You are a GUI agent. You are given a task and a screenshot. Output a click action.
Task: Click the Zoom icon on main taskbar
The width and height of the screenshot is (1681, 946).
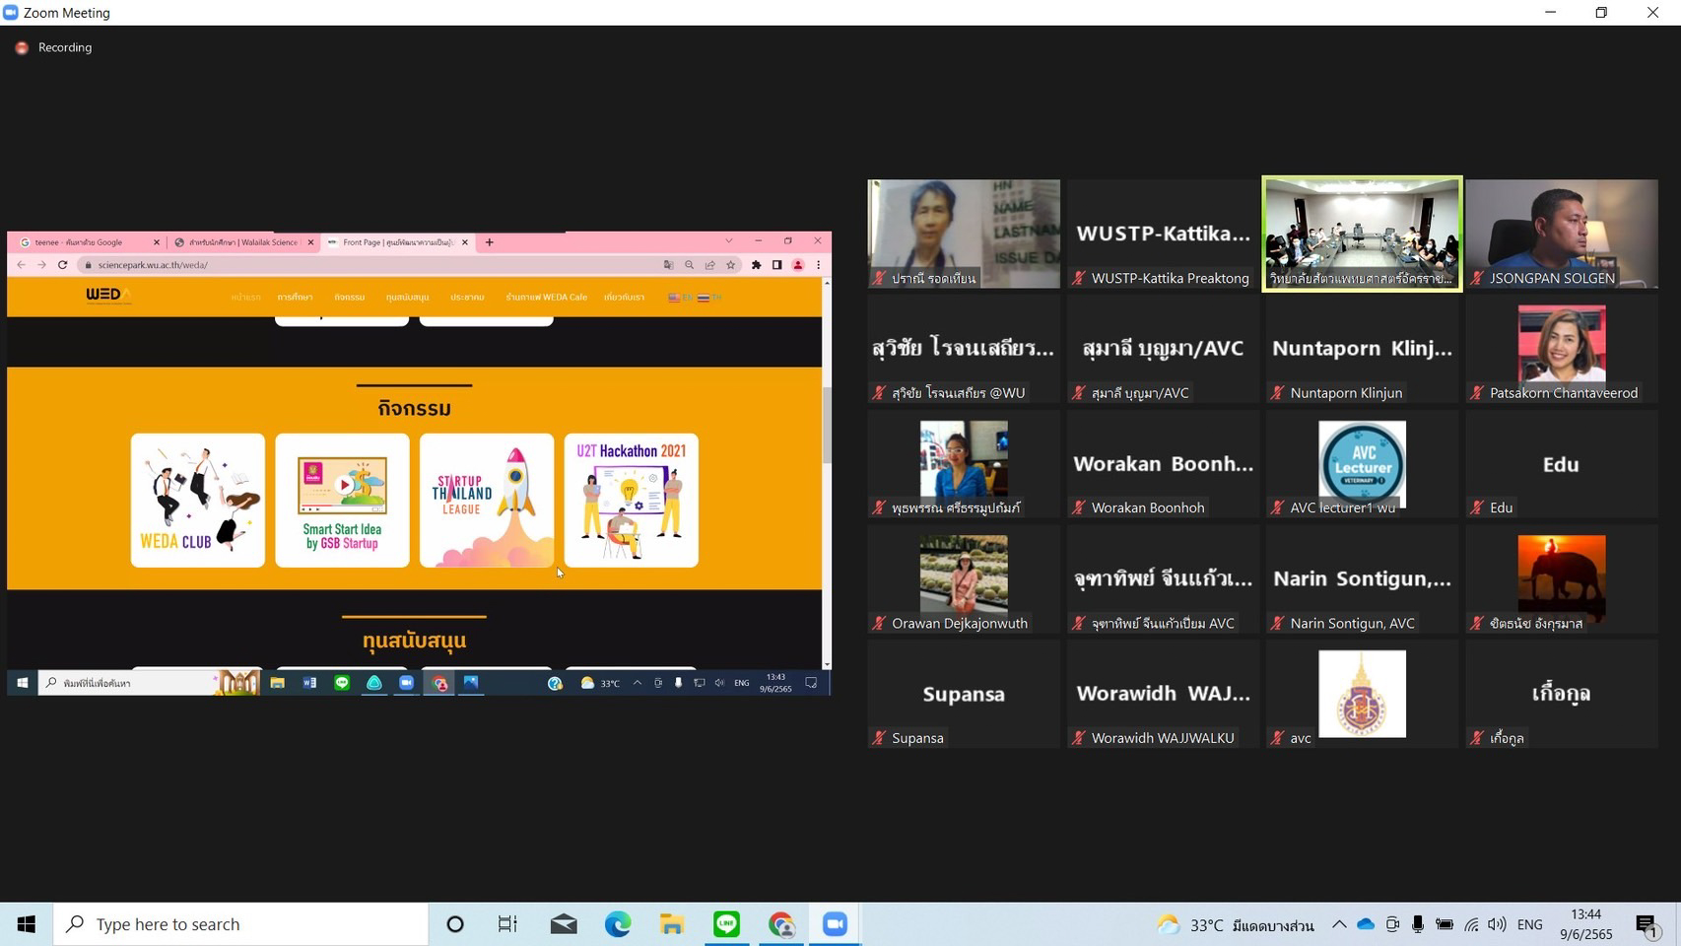coord(835,924)
